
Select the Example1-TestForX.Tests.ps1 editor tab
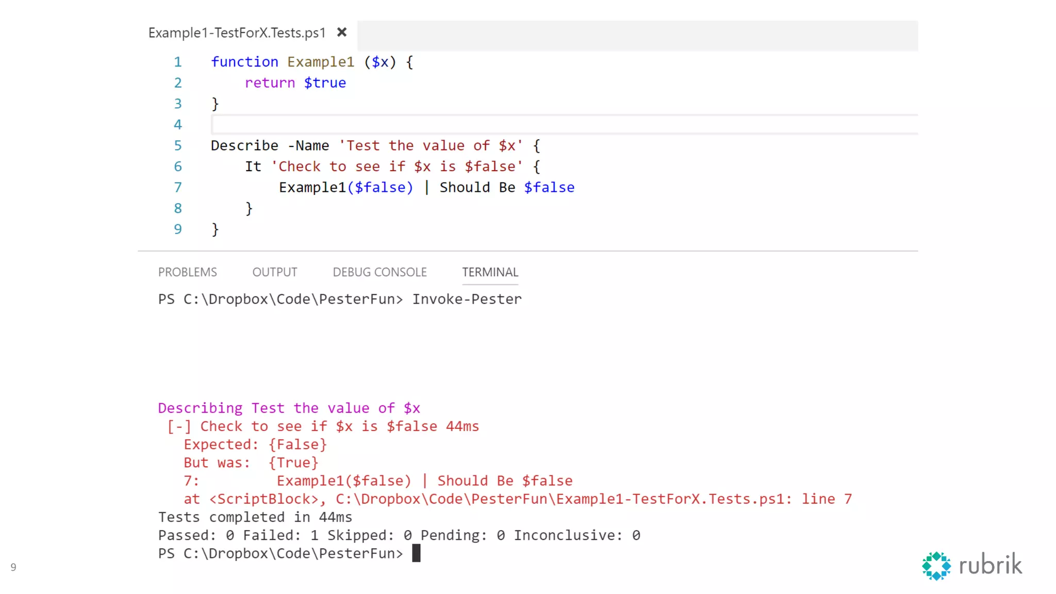click(237, 33)
